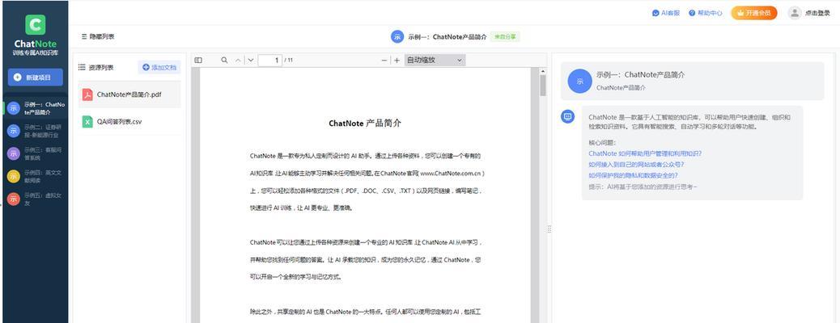Click the 来自分享 tag
The image size is (840, 323).
(505, 37)
